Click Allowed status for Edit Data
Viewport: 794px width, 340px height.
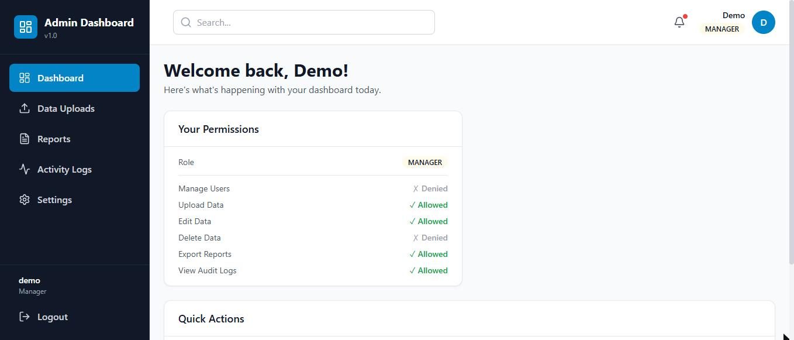(x=429, y=221)
